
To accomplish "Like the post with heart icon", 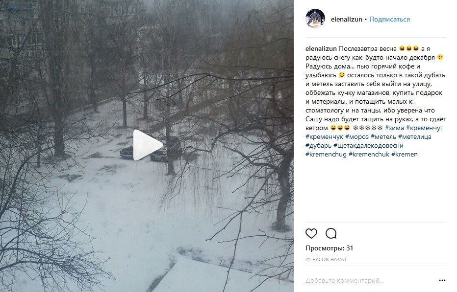I will coord(311,233).
